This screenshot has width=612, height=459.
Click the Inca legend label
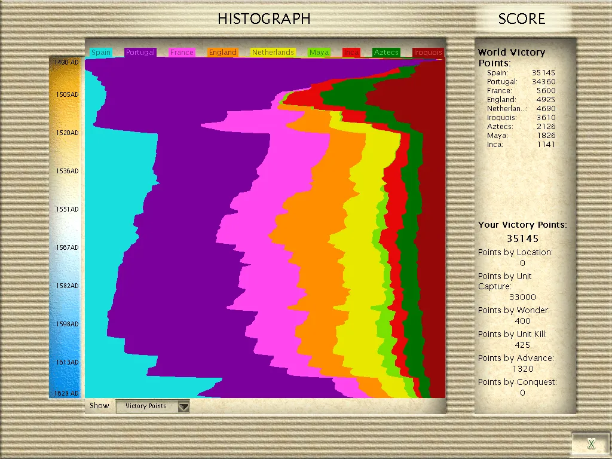point(351,53)
